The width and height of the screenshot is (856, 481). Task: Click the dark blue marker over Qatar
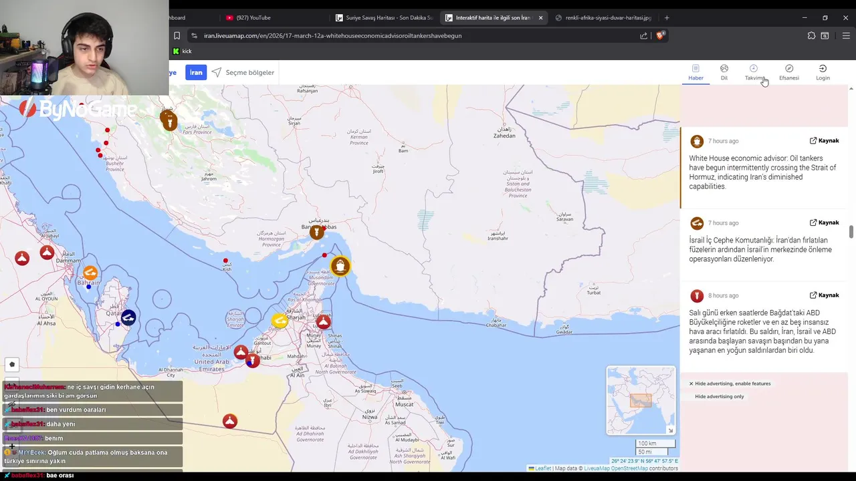[x=128, y=317]
